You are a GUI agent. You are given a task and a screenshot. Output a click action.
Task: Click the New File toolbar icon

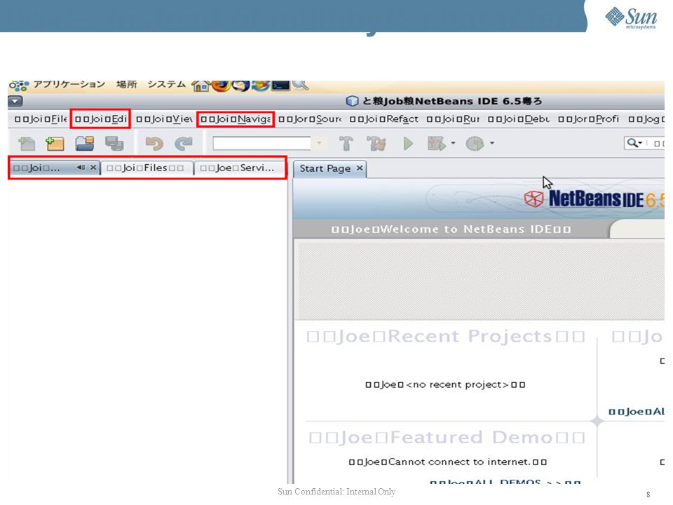27,143
